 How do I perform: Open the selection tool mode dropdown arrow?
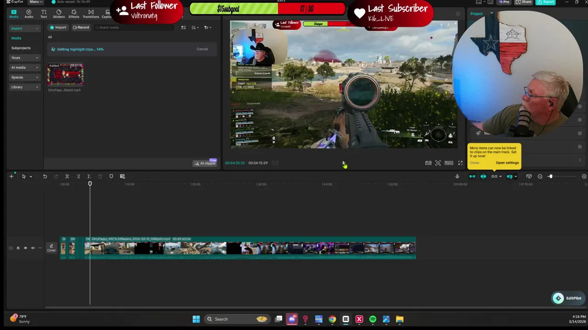tap(31, 176)
